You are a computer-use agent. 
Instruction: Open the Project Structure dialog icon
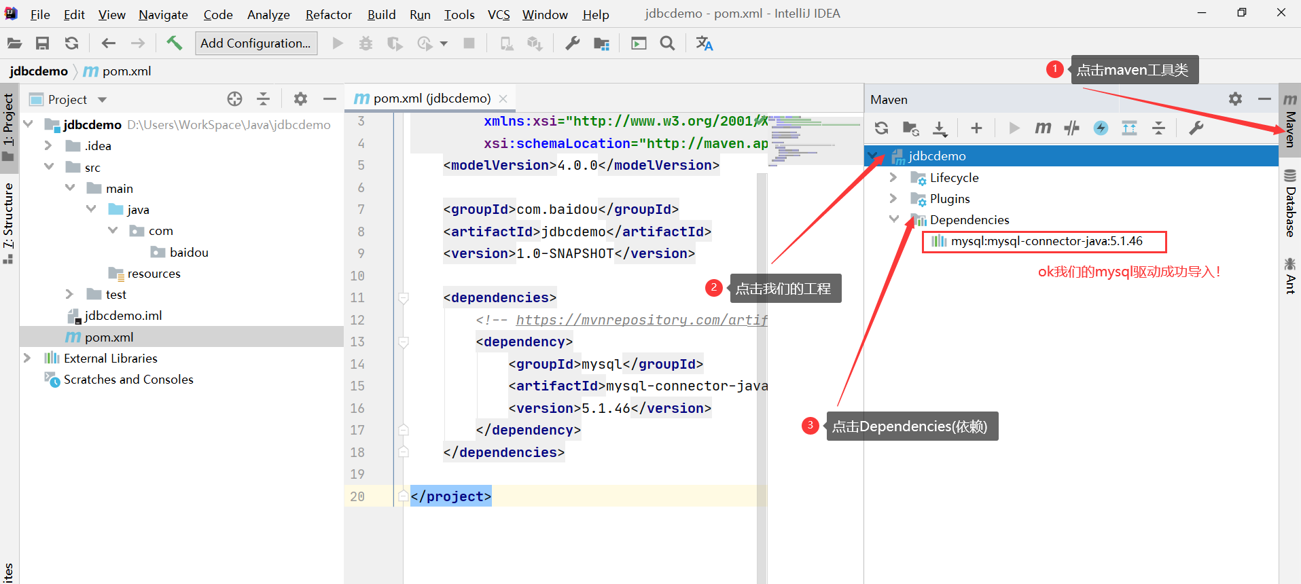coord(601,43)
